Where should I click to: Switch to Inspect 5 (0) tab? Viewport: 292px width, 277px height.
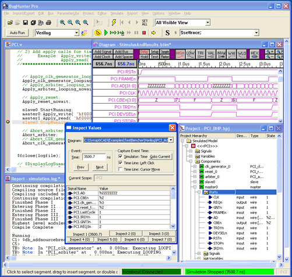(107, 240)
